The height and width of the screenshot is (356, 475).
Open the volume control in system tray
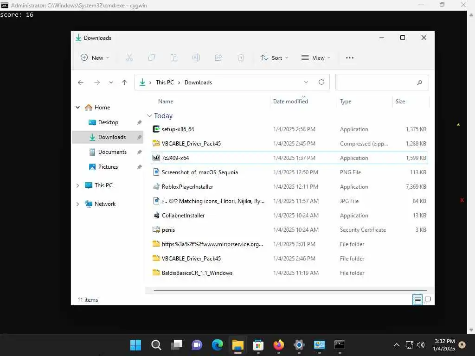(x=420, y=345)
